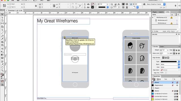Image resolution: width=181 pixels, height=101 pixels.
Task: Click the modified link warning badge on frame
Action: click(64, 37)
